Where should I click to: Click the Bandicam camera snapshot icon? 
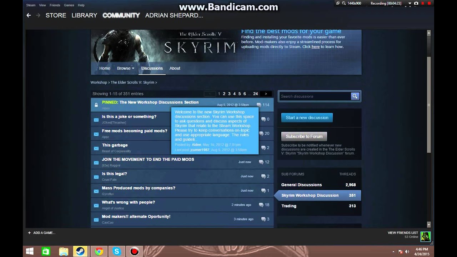[x=416, y=3]
